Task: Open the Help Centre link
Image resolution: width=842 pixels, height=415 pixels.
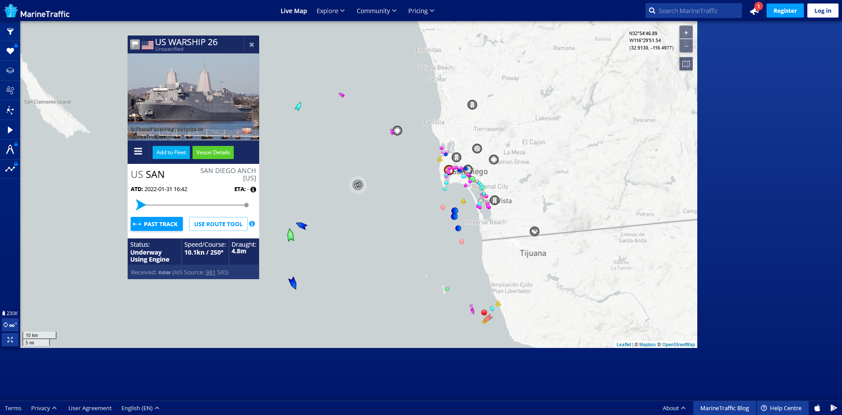Action: (781, 408)
